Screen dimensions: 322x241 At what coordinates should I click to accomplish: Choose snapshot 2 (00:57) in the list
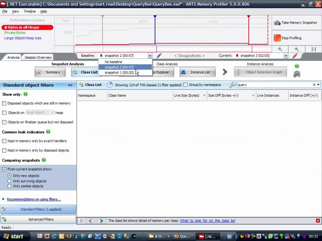pos(125,67)
